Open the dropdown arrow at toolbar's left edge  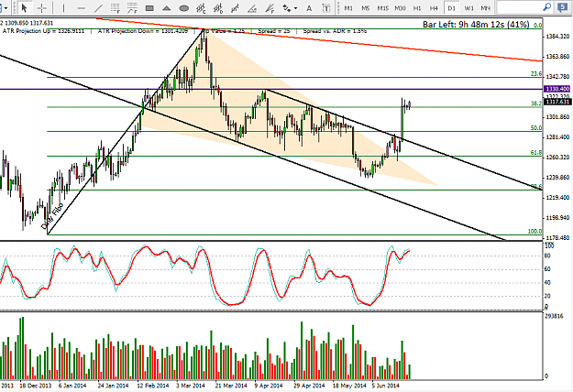pos(6,7)
